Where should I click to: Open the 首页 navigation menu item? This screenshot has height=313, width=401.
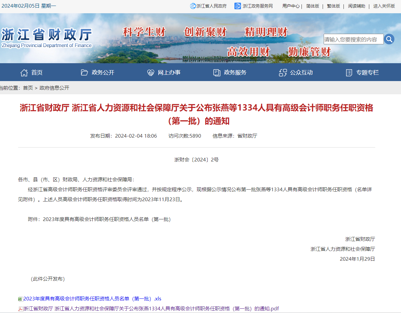tap(37, 72)
